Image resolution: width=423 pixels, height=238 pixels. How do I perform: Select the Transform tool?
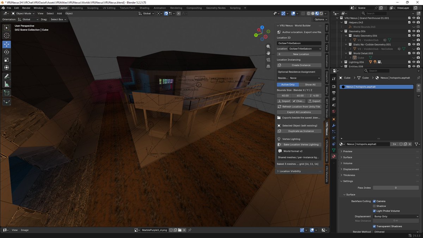7,68
